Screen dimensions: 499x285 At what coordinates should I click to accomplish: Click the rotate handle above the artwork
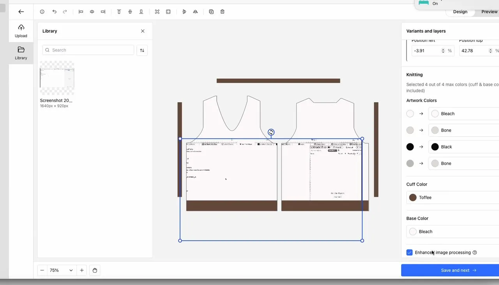point(271,132)
